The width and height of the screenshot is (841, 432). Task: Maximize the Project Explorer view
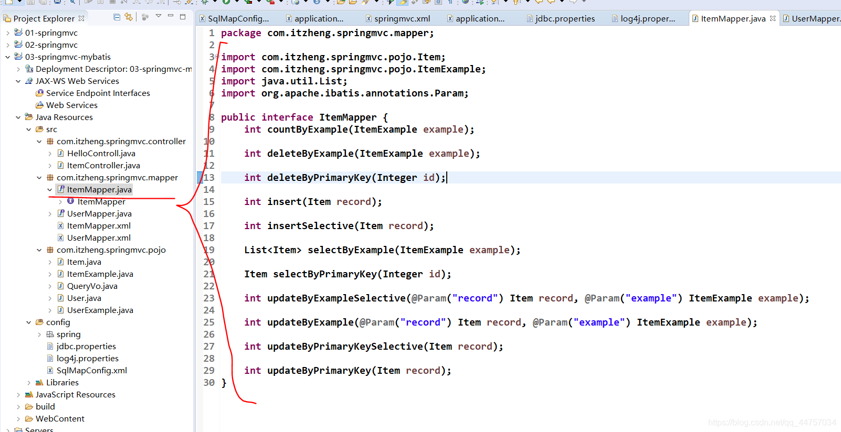(x=183, y=16)
